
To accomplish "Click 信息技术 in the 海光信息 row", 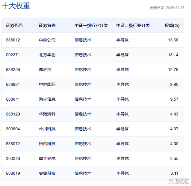I will [x=83, y=99].
